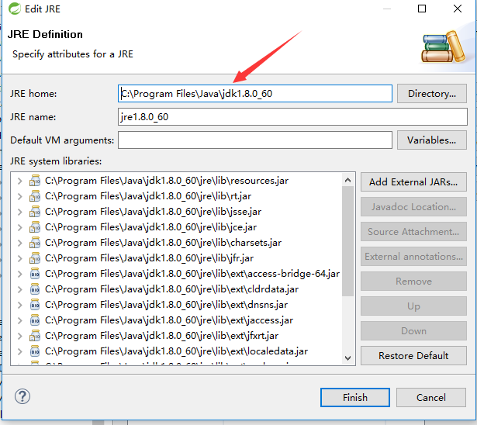Click the jar icon for access-bridge-64.jar
This screenshot has width=477, height=425.
[x=35, y=274]
